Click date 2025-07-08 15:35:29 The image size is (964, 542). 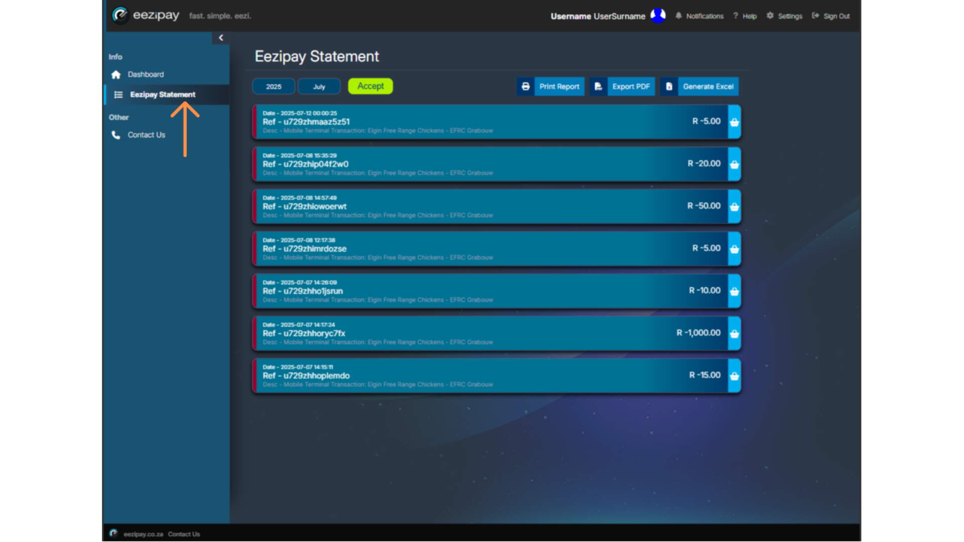(x=300, y=156)
